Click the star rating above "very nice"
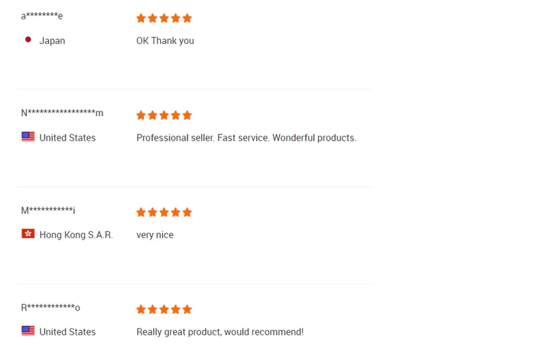The height and width of the screenshot is (345, 541). coord(164,212)
